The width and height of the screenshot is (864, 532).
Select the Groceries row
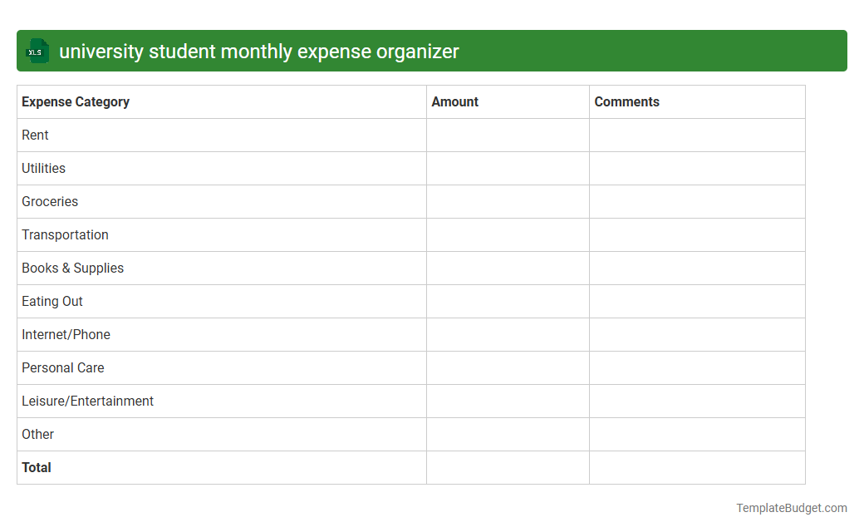[50, 201]
